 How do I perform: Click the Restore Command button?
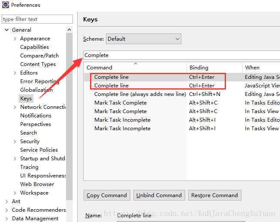click(x=215, y=195)
